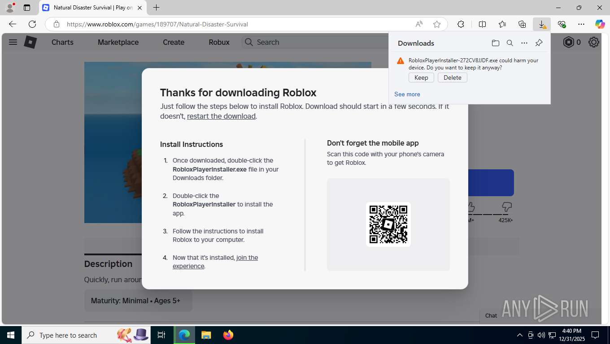Screen dimensions: 610x344
Task: Refresh the Roblox page
Action: (32, 24)
